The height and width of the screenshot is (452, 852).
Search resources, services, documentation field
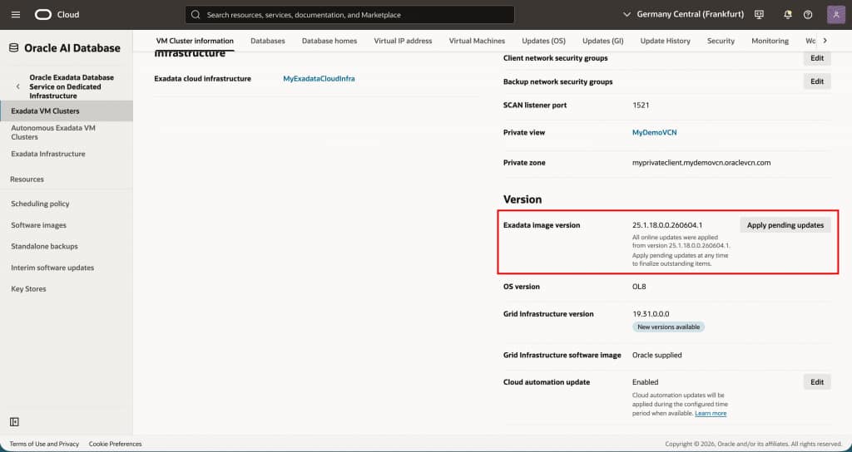click(x=349, y=15)
